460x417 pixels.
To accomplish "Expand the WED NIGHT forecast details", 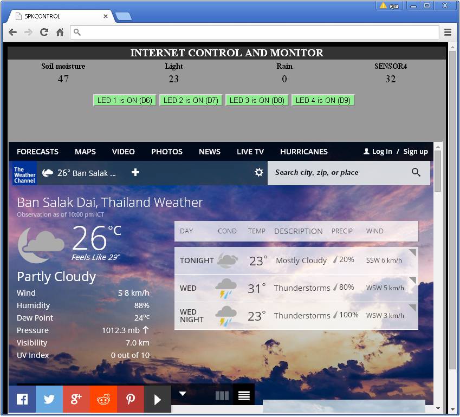I will pyautogui.click(x=413, y=308).
